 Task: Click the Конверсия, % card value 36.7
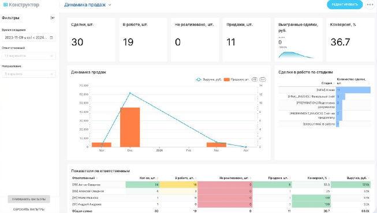pyautogui.click(x=340, y=42)
